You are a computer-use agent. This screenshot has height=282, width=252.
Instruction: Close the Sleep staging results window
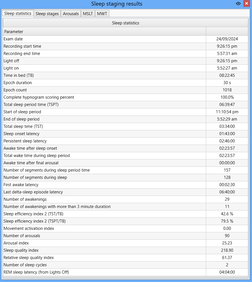[246, 4]
